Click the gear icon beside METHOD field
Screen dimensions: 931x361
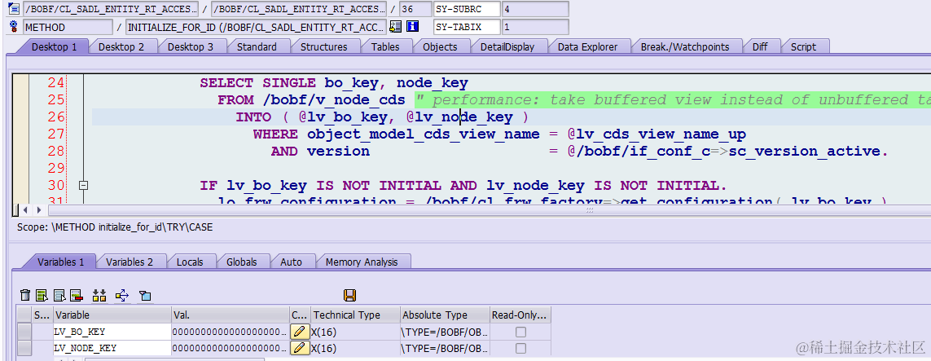tap(14, 27)
